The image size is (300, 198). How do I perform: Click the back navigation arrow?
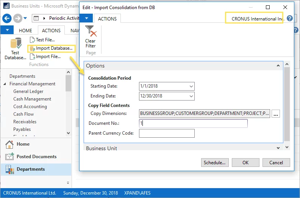[x=7, y=18]
